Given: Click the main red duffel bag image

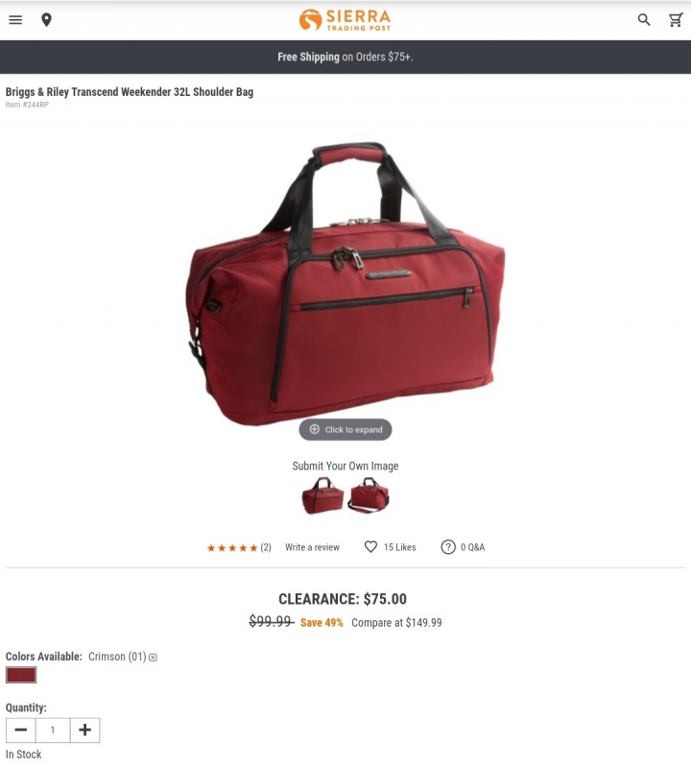Looking at the screenshot, I should tap(345, 284).
